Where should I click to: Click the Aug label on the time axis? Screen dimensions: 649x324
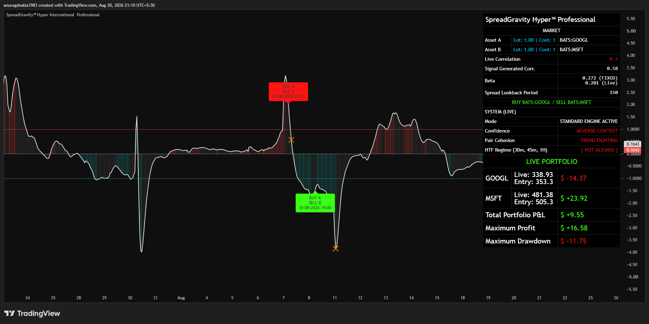[181, 298]
